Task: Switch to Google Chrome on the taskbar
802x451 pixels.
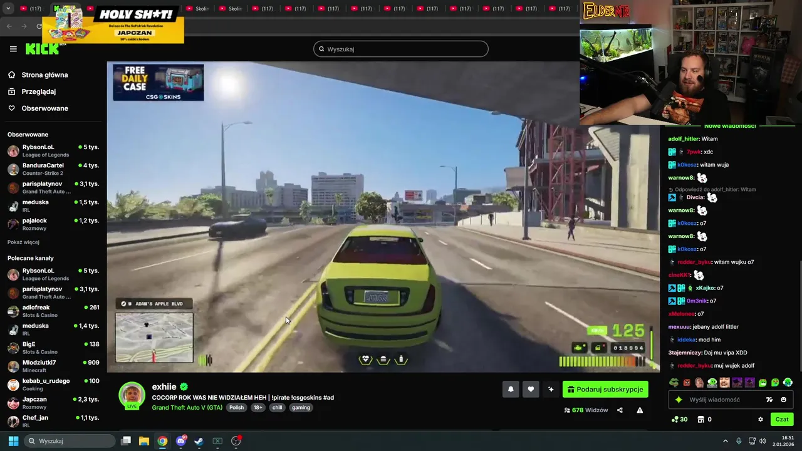Action: point(162,441)
